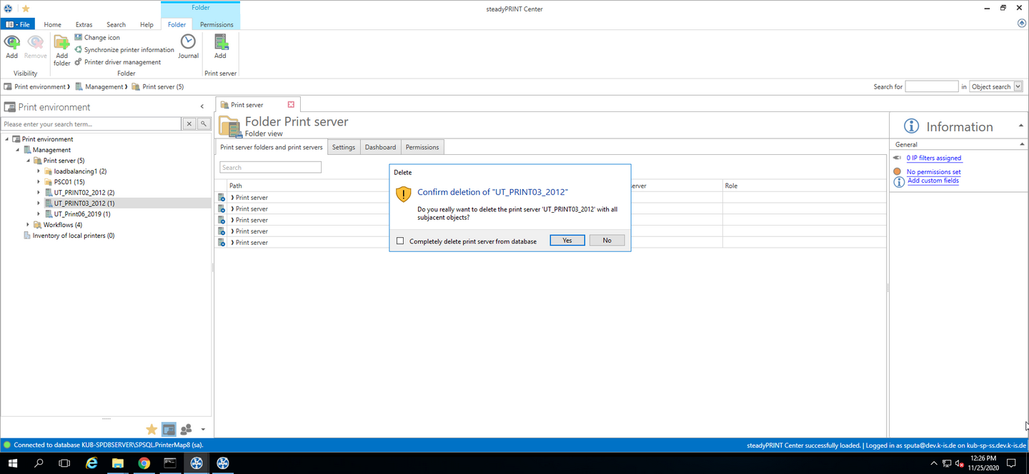1029x474 pixels.
Task: Click the Search for input field
Action: click(931, 86)
